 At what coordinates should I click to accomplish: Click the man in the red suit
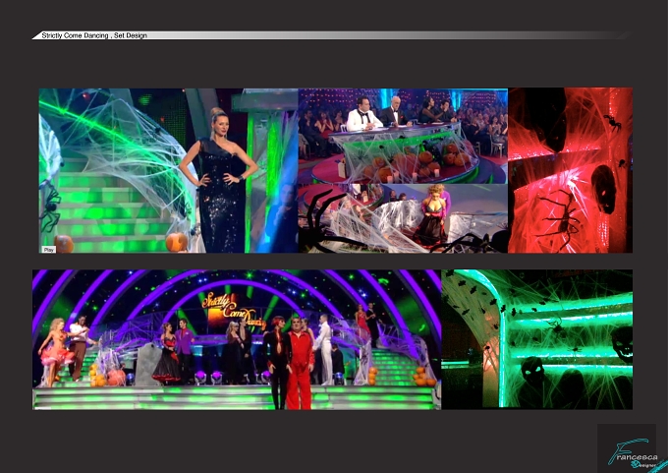click(x=300, y=363)
